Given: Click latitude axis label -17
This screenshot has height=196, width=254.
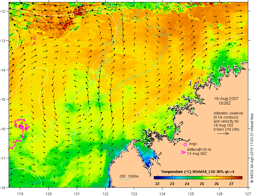Looking at the screenshot, I should click(3, 158).
